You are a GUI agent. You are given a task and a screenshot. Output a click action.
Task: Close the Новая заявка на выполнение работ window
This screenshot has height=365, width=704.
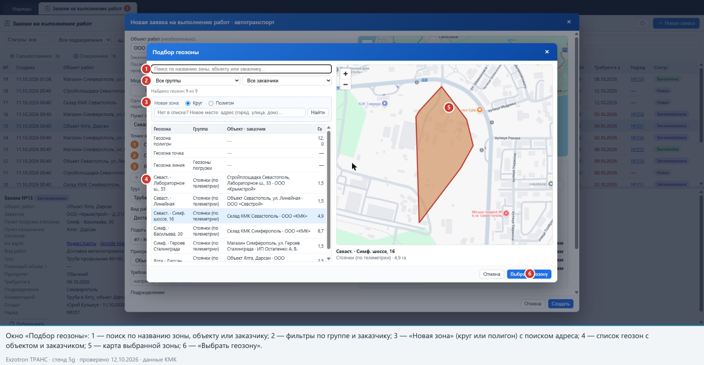(569, 22)
